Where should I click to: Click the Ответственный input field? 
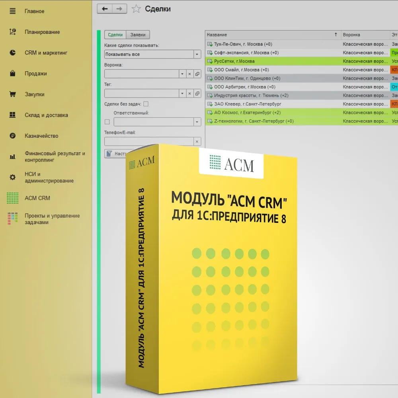tap(154, 122)
